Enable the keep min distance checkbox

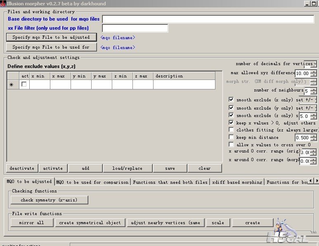pyautogui.click(x=231, y=137)
